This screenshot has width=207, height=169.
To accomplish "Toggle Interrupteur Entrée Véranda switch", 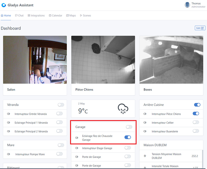I will click(59, 113).
